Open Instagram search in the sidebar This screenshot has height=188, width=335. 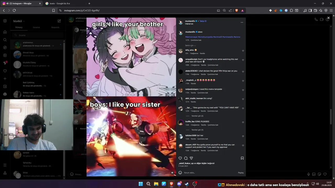coord(5,40)
